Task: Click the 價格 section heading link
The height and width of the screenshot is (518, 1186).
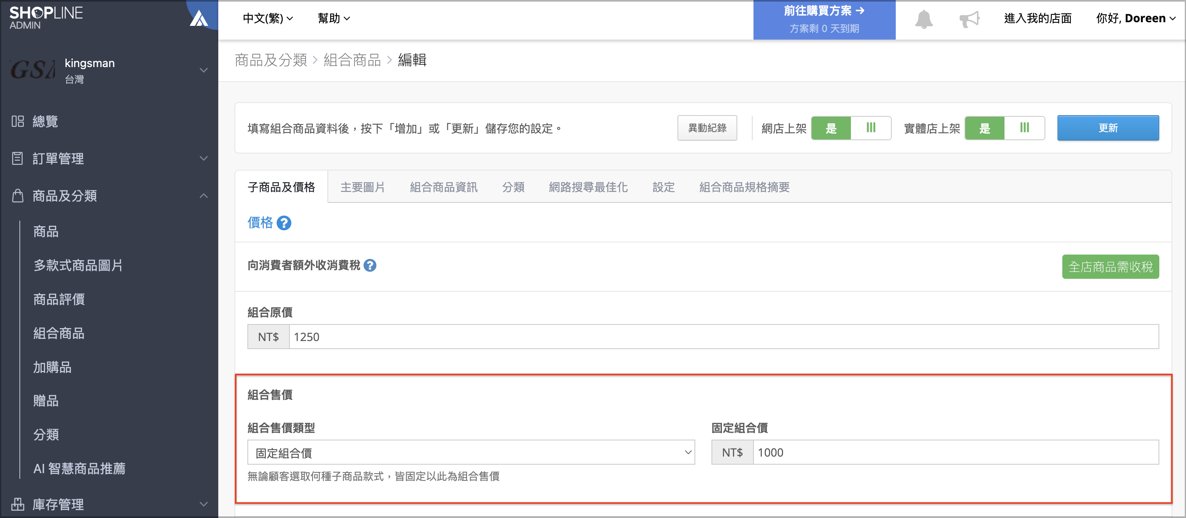Action: pyautogui.click(x=260, y=223)
